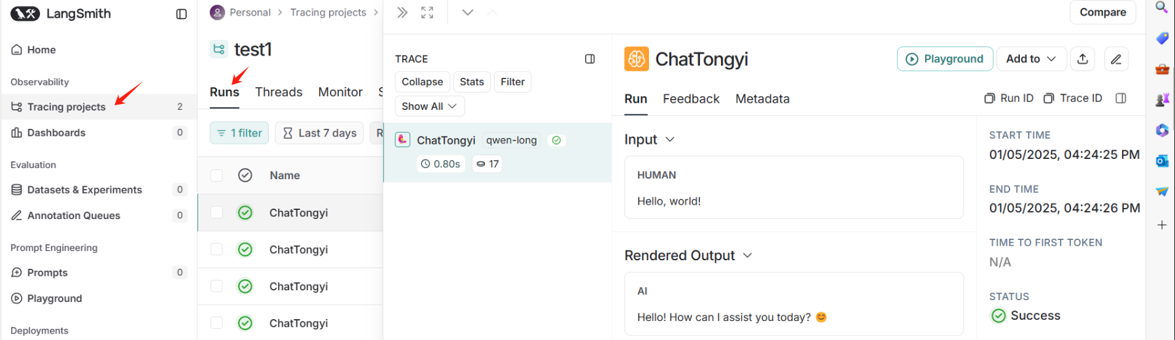This screenshot has height=340, width=1175.
Task: Toggle the trace panel layout icon
Action: [x=590, y=59]
